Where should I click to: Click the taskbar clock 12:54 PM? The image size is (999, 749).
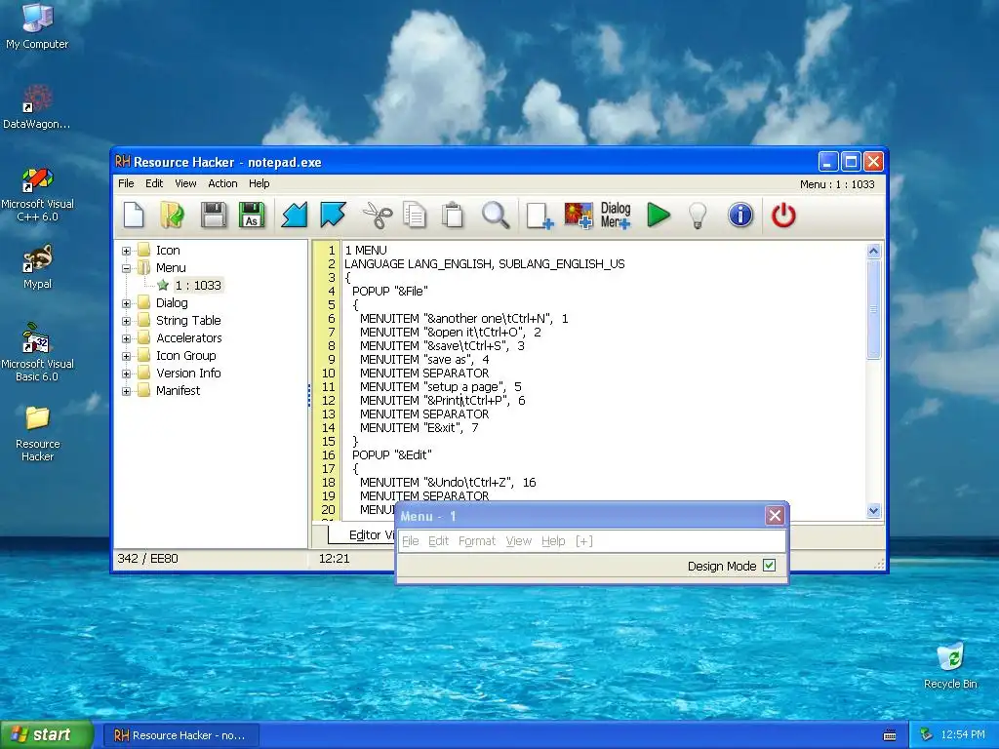pyautogui.click(x=962, y=734)
